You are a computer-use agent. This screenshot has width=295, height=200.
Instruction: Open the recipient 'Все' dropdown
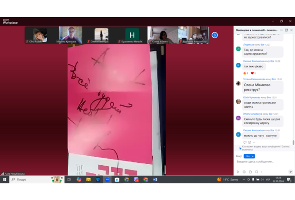click(x=249, y=156)
